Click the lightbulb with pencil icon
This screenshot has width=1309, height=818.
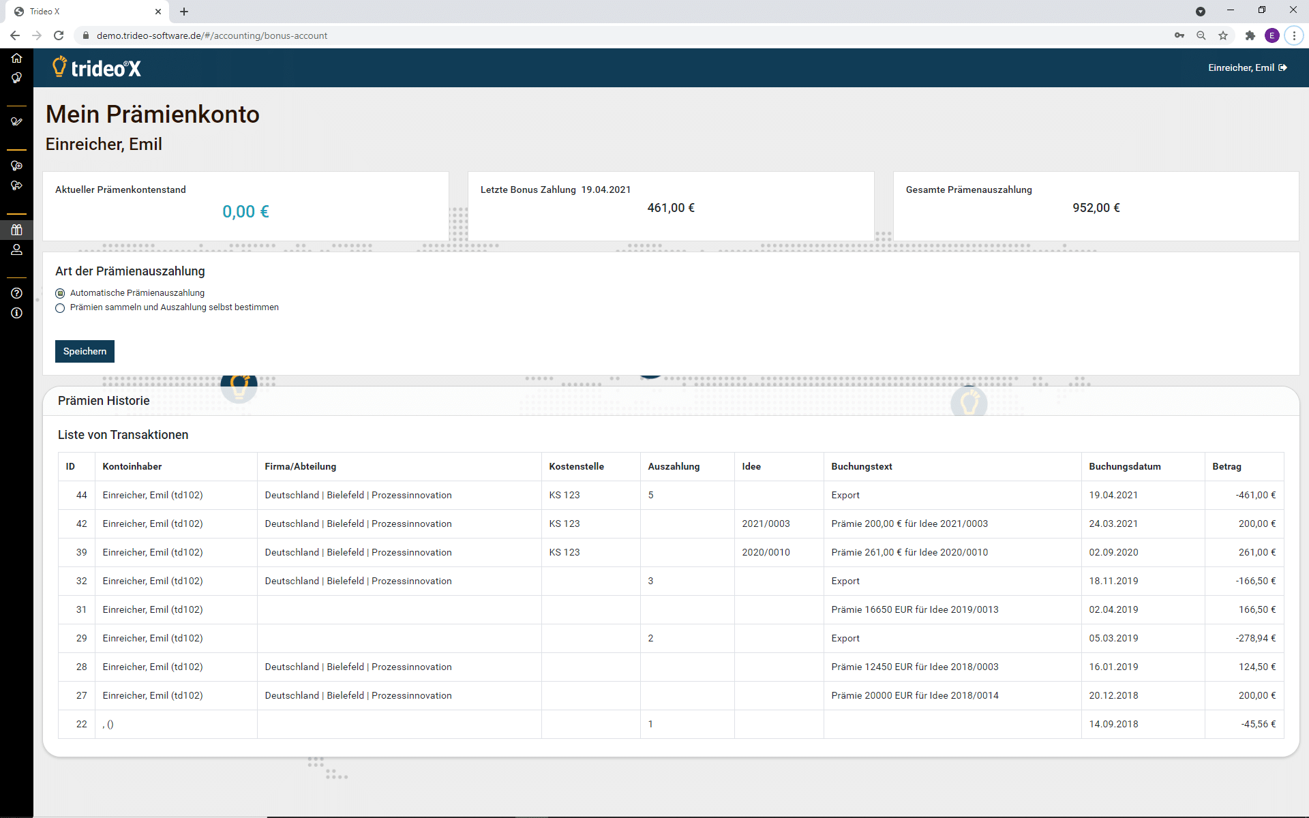(16, 121)
